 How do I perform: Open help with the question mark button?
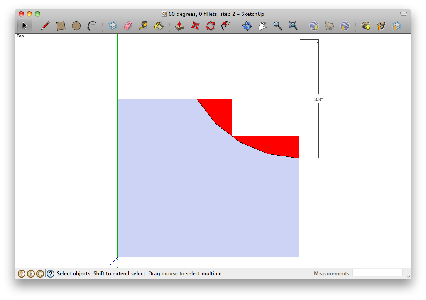[51, 273]
